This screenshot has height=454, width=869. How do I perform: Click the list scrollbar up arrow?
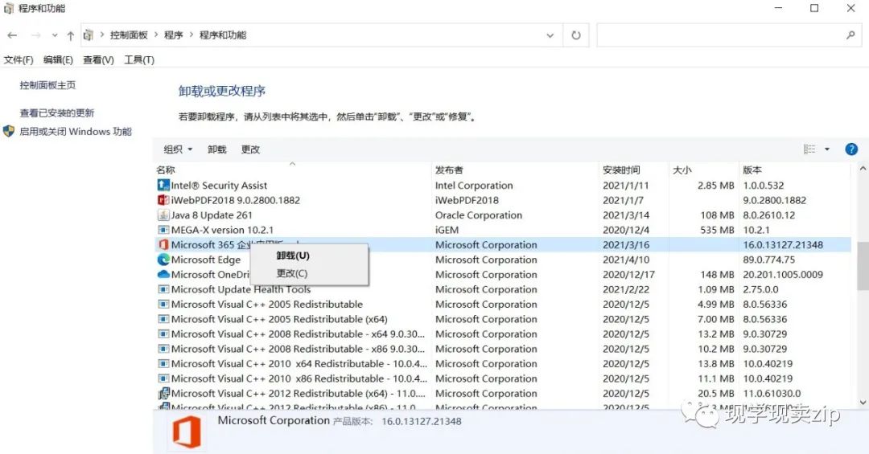[863, 168]
